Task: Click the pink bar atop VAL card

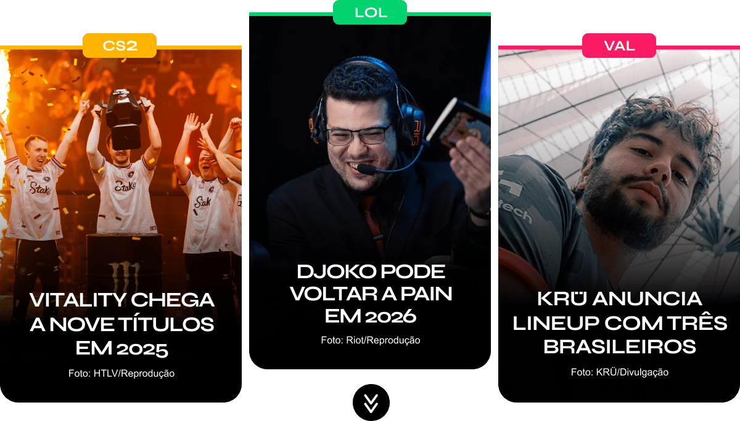Action: click(619, 47)
